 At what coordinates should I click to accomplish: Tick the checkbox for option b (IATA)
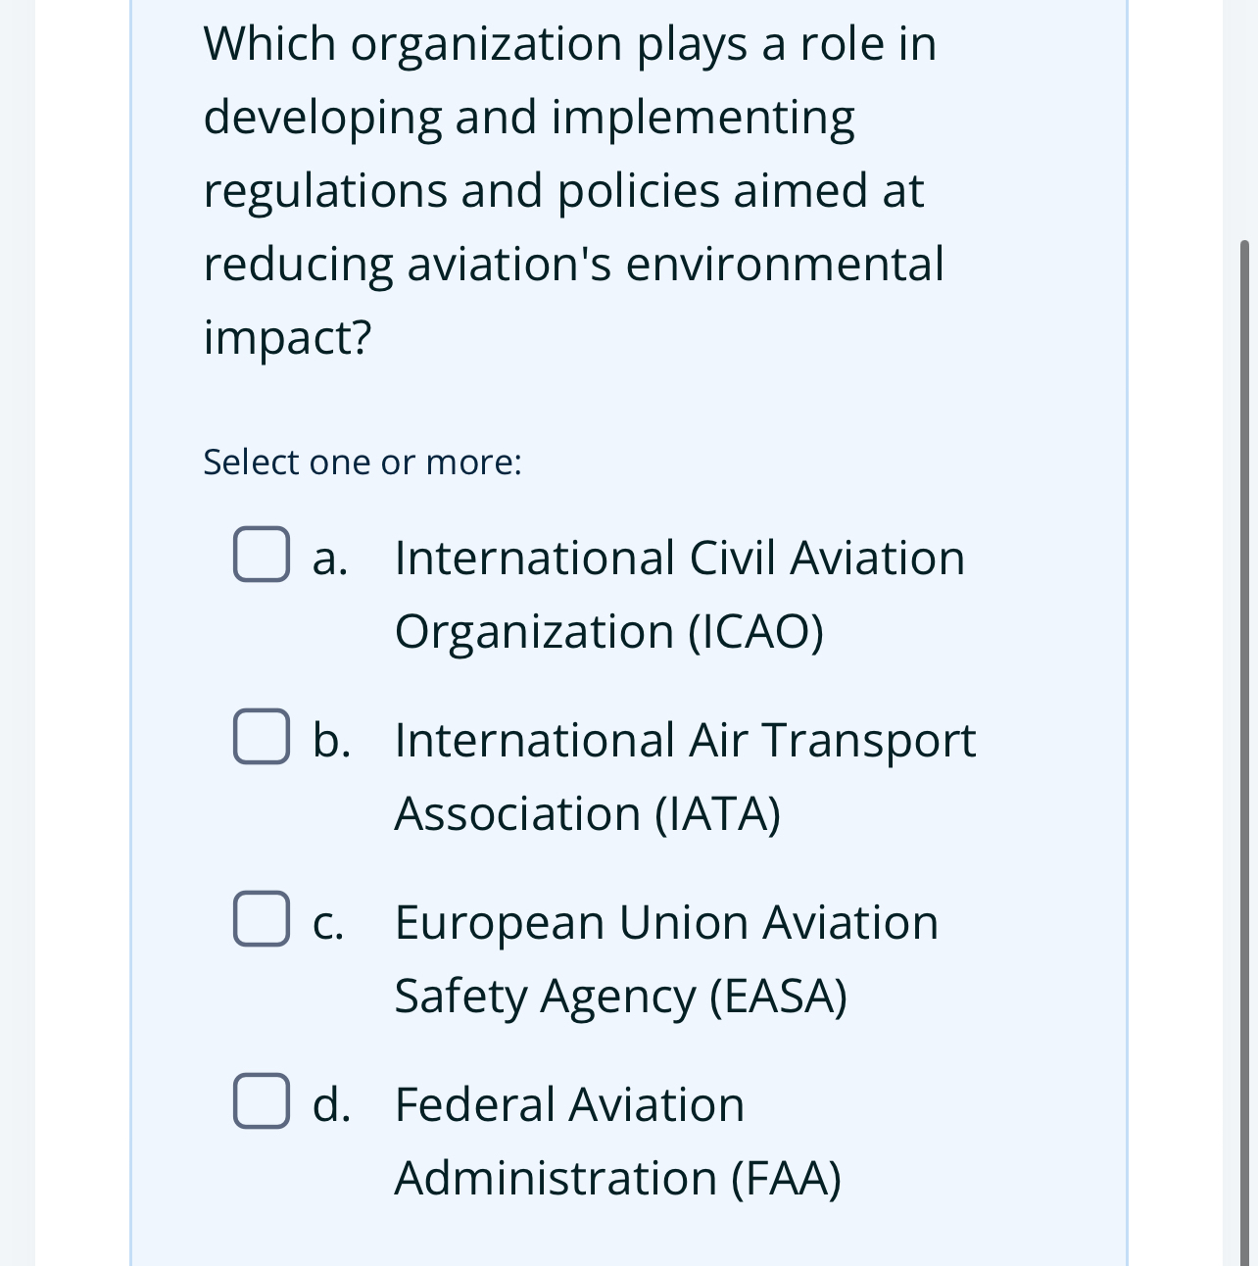point(262,737)
